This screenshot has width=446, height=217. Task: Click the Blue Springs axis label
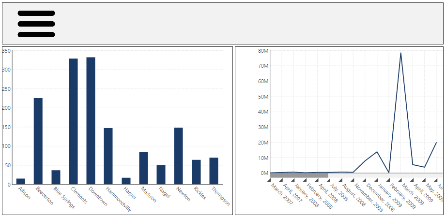pos(64,197)
